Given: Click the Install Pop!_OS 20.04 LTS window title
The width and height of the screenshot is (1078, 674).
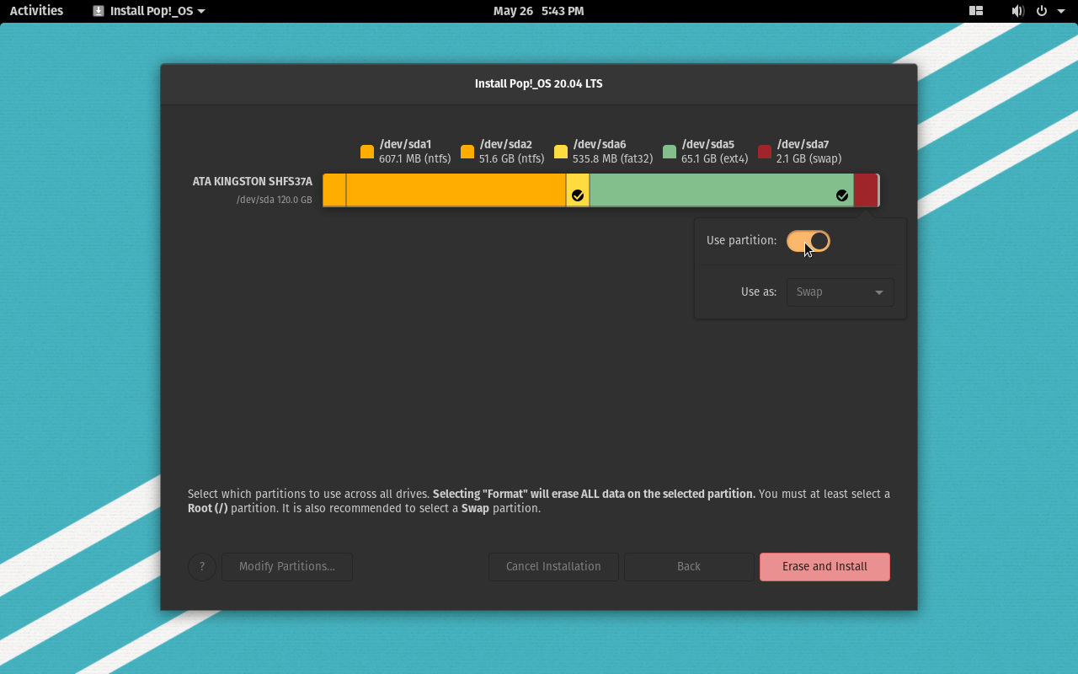Looking at the screenshot, I should [x=539, y=83].
